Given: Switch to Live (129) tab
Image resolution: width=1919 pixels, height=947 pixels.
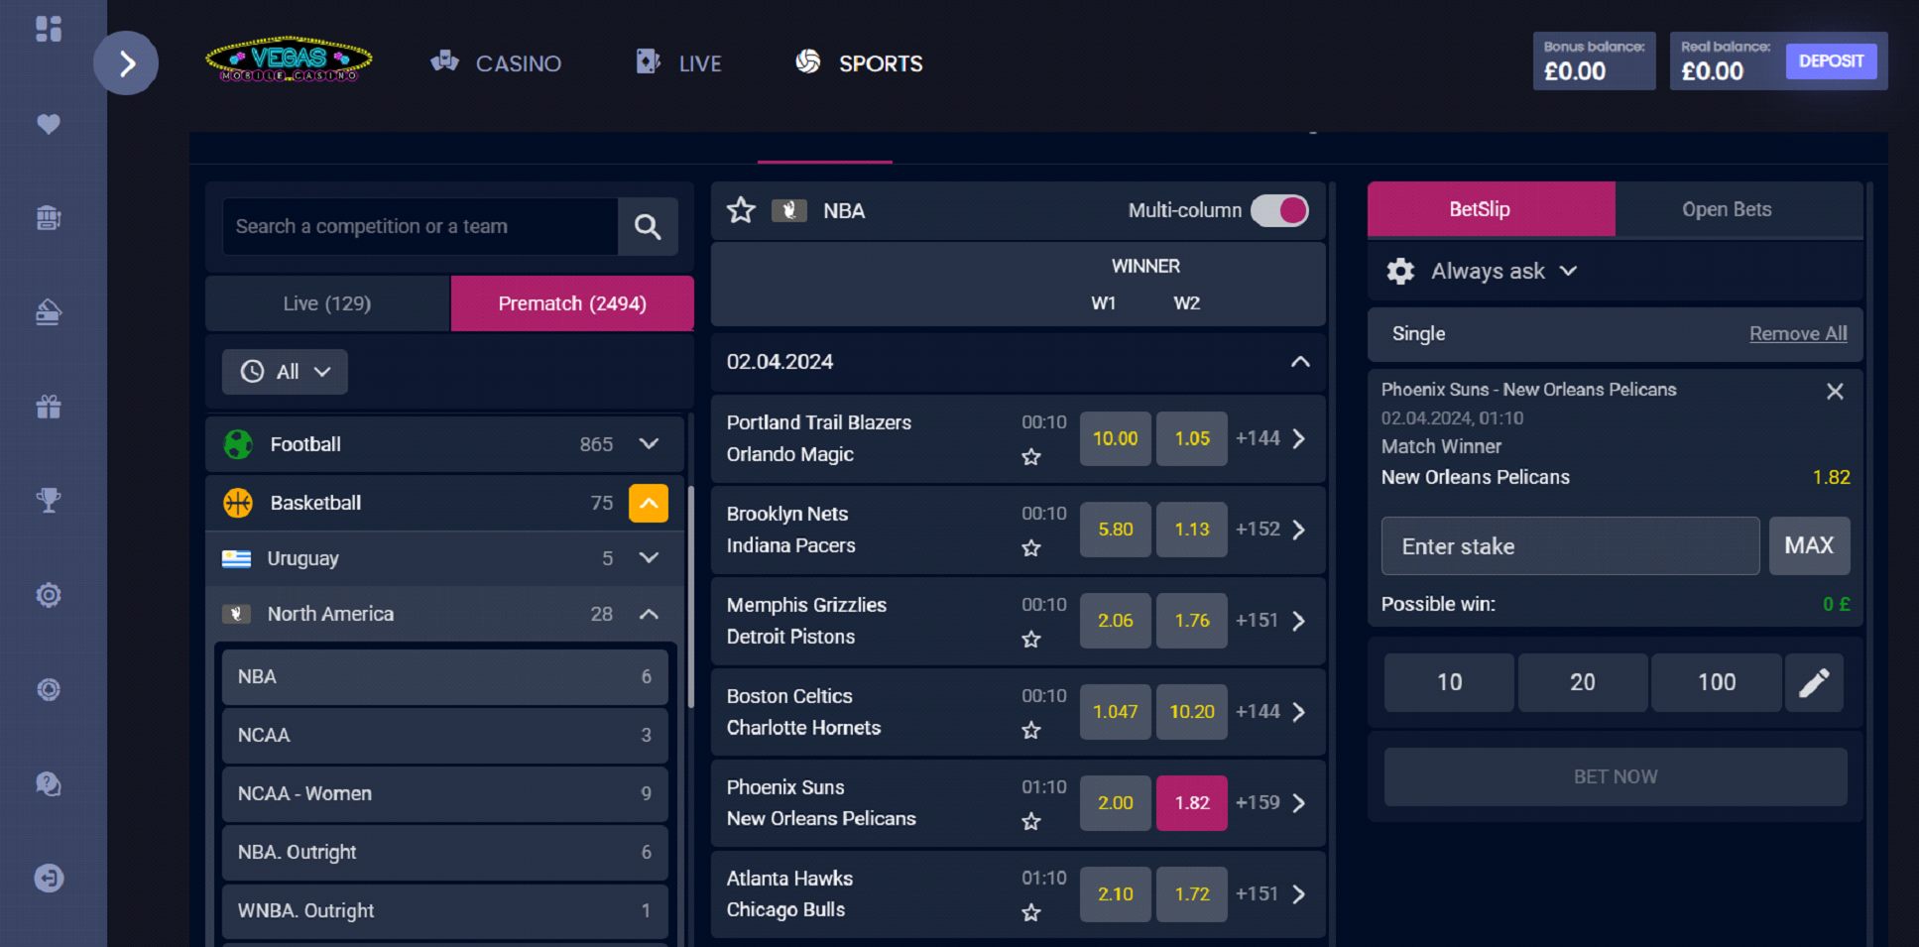Looking at the screenshot, I should [327, 303].
